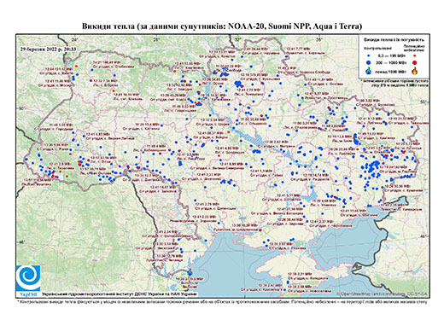Click the small blue controlled-emission dot in legend

(369, 56)
